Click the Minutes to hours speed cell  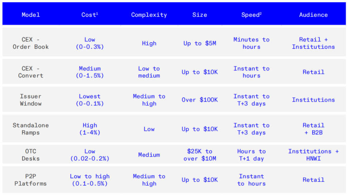[251, 43]
